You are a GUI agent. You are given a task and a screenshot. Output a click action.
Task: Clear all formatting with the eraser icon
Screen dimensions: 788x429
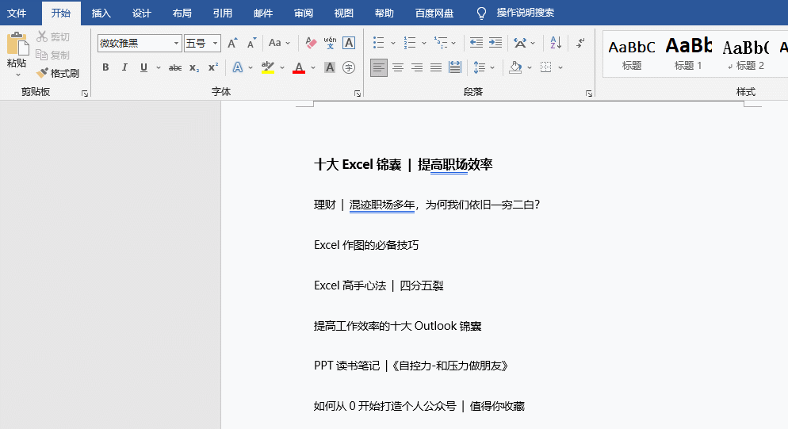click(x=311, y=44)
